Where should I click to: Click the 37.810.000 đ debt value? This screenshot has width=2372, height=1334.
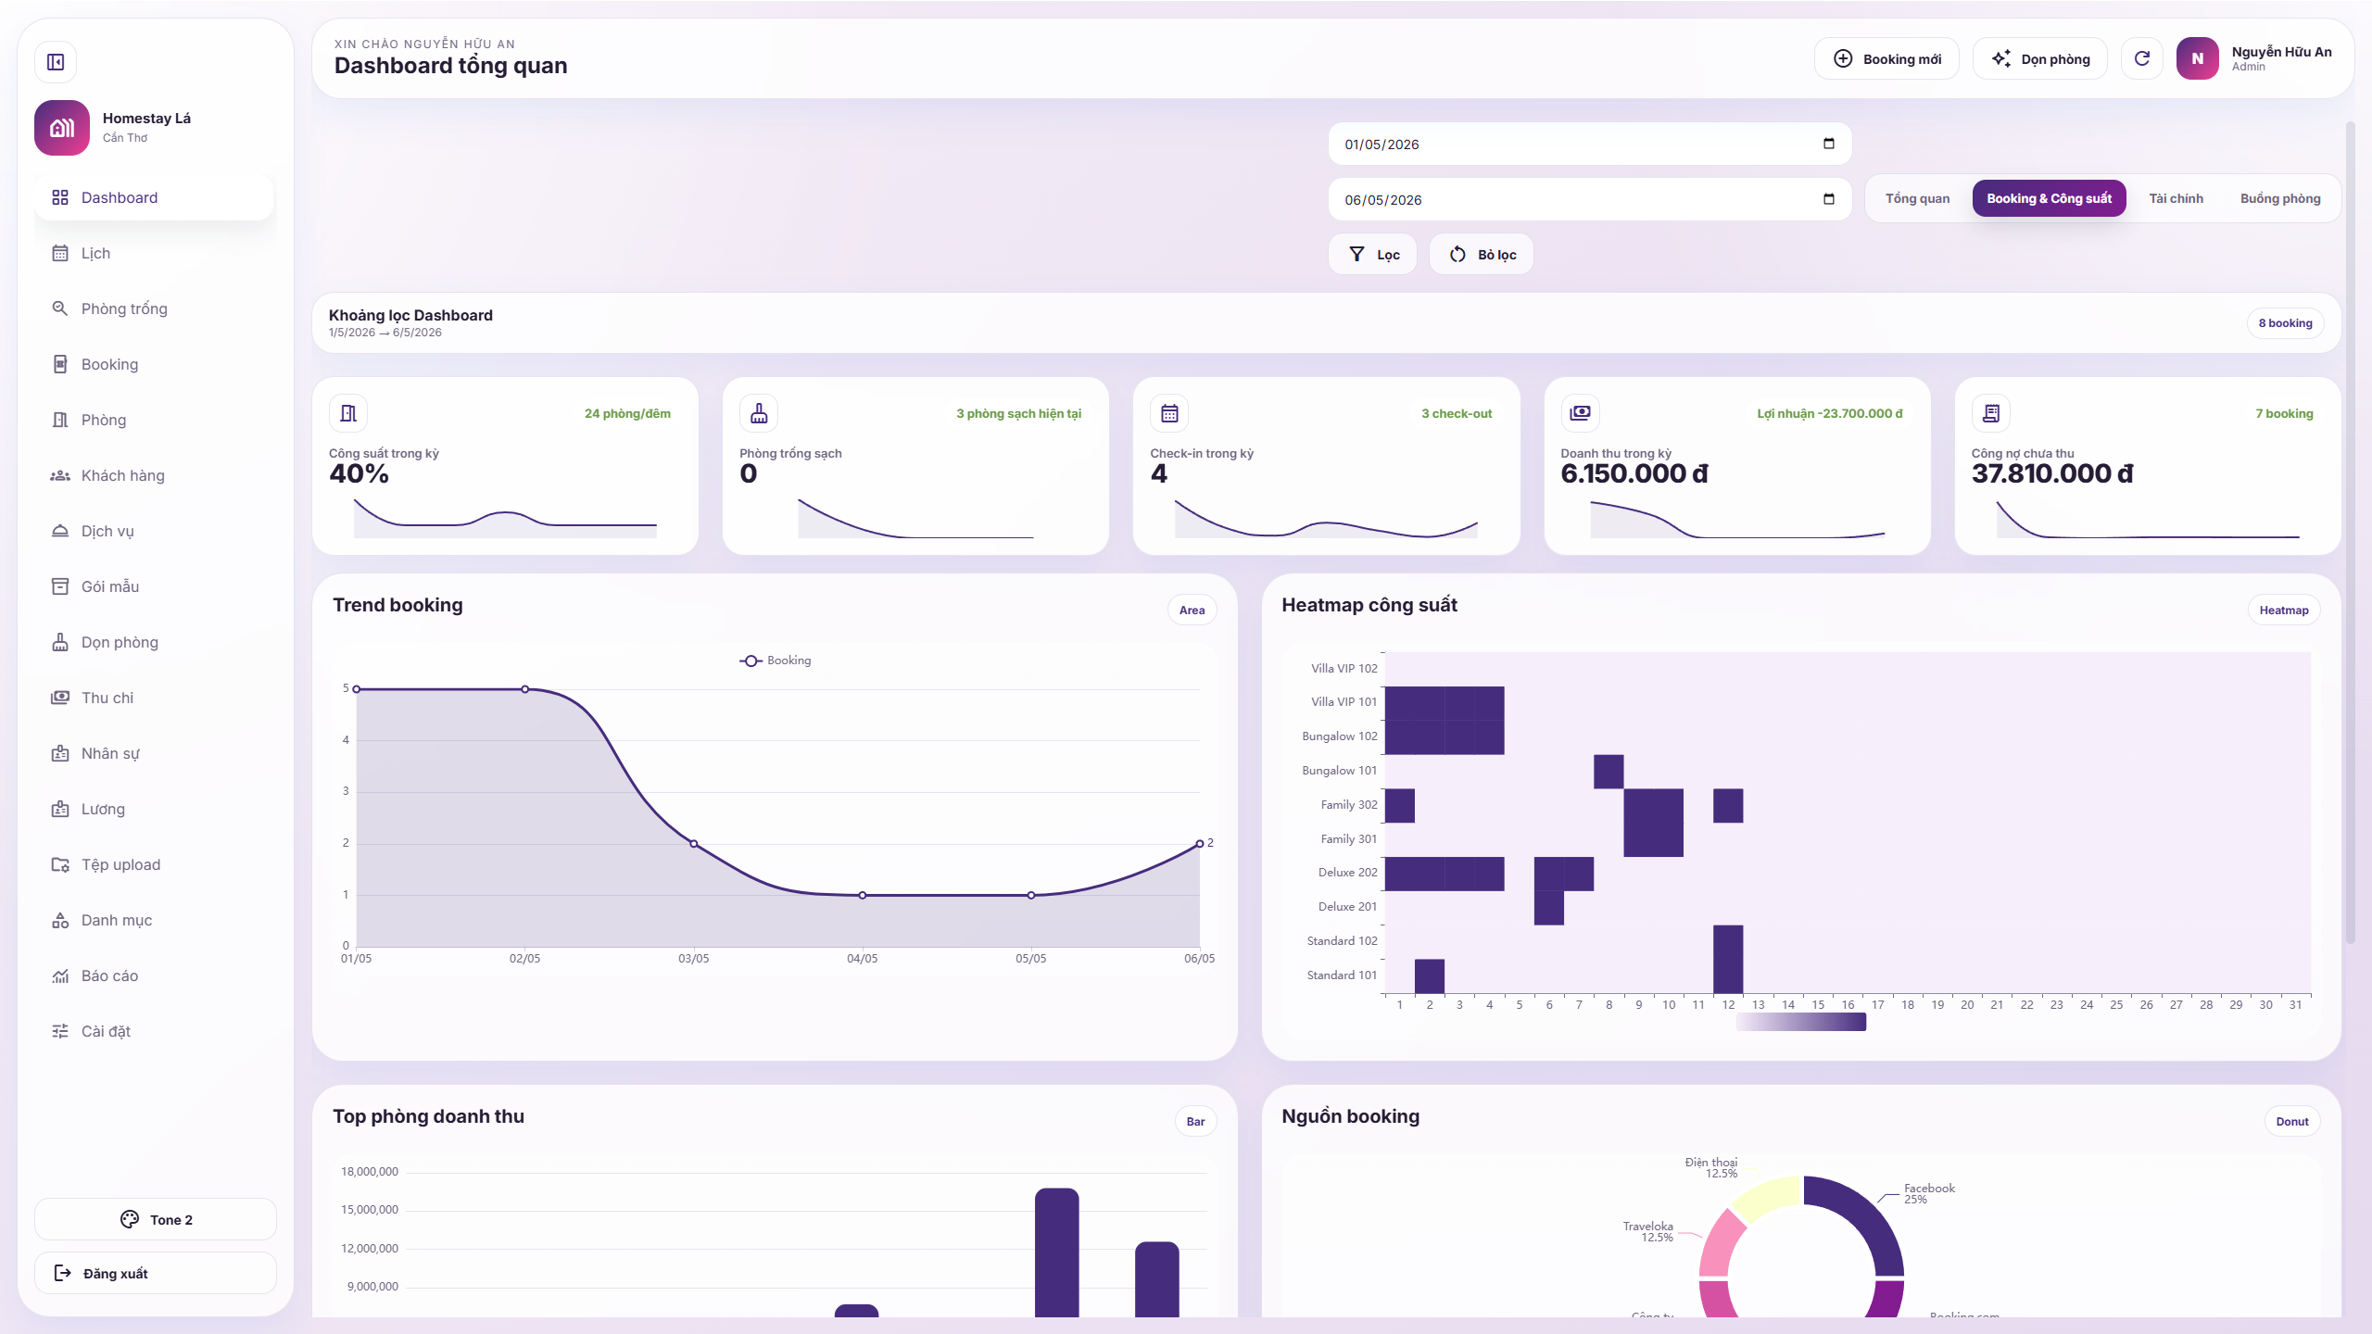2052,473
